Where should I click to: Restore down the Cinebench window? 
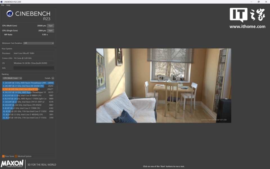point(259,2)
